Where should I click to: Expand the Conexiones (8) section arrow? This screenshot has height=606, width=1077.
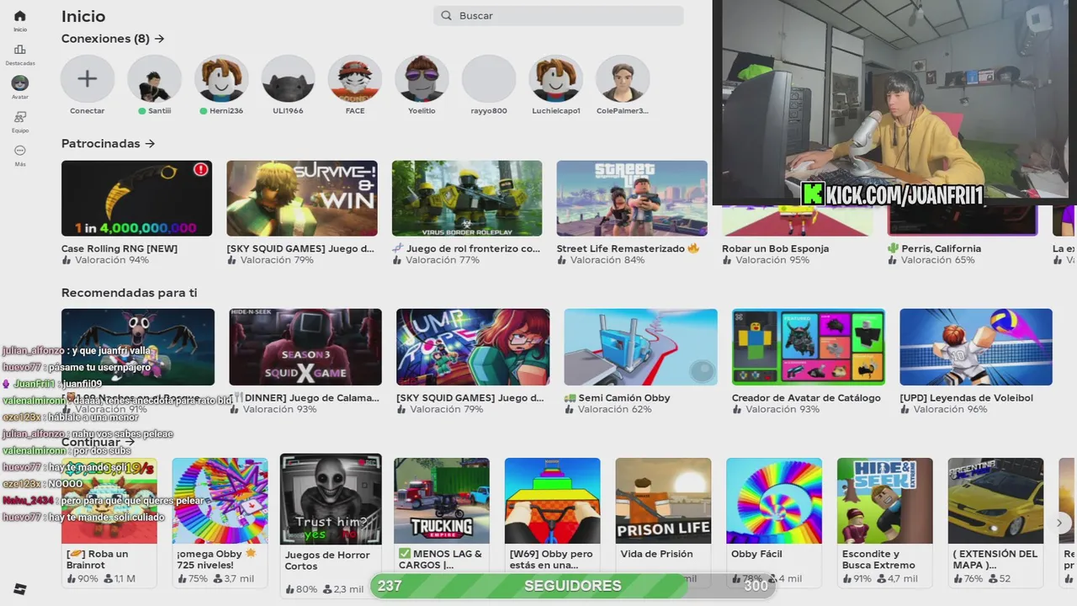click(x=160, y=39)
